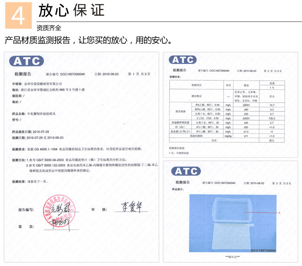The image size is (302, 266).
Task: Click the ≤30 limit cell
Action: pos(246,114)
